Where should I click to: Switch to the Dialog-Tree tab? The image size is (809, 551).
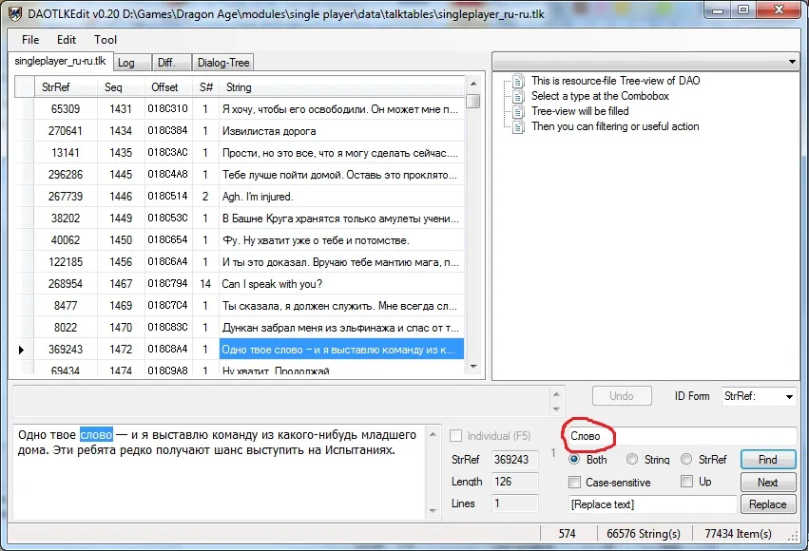pos(222,63)
